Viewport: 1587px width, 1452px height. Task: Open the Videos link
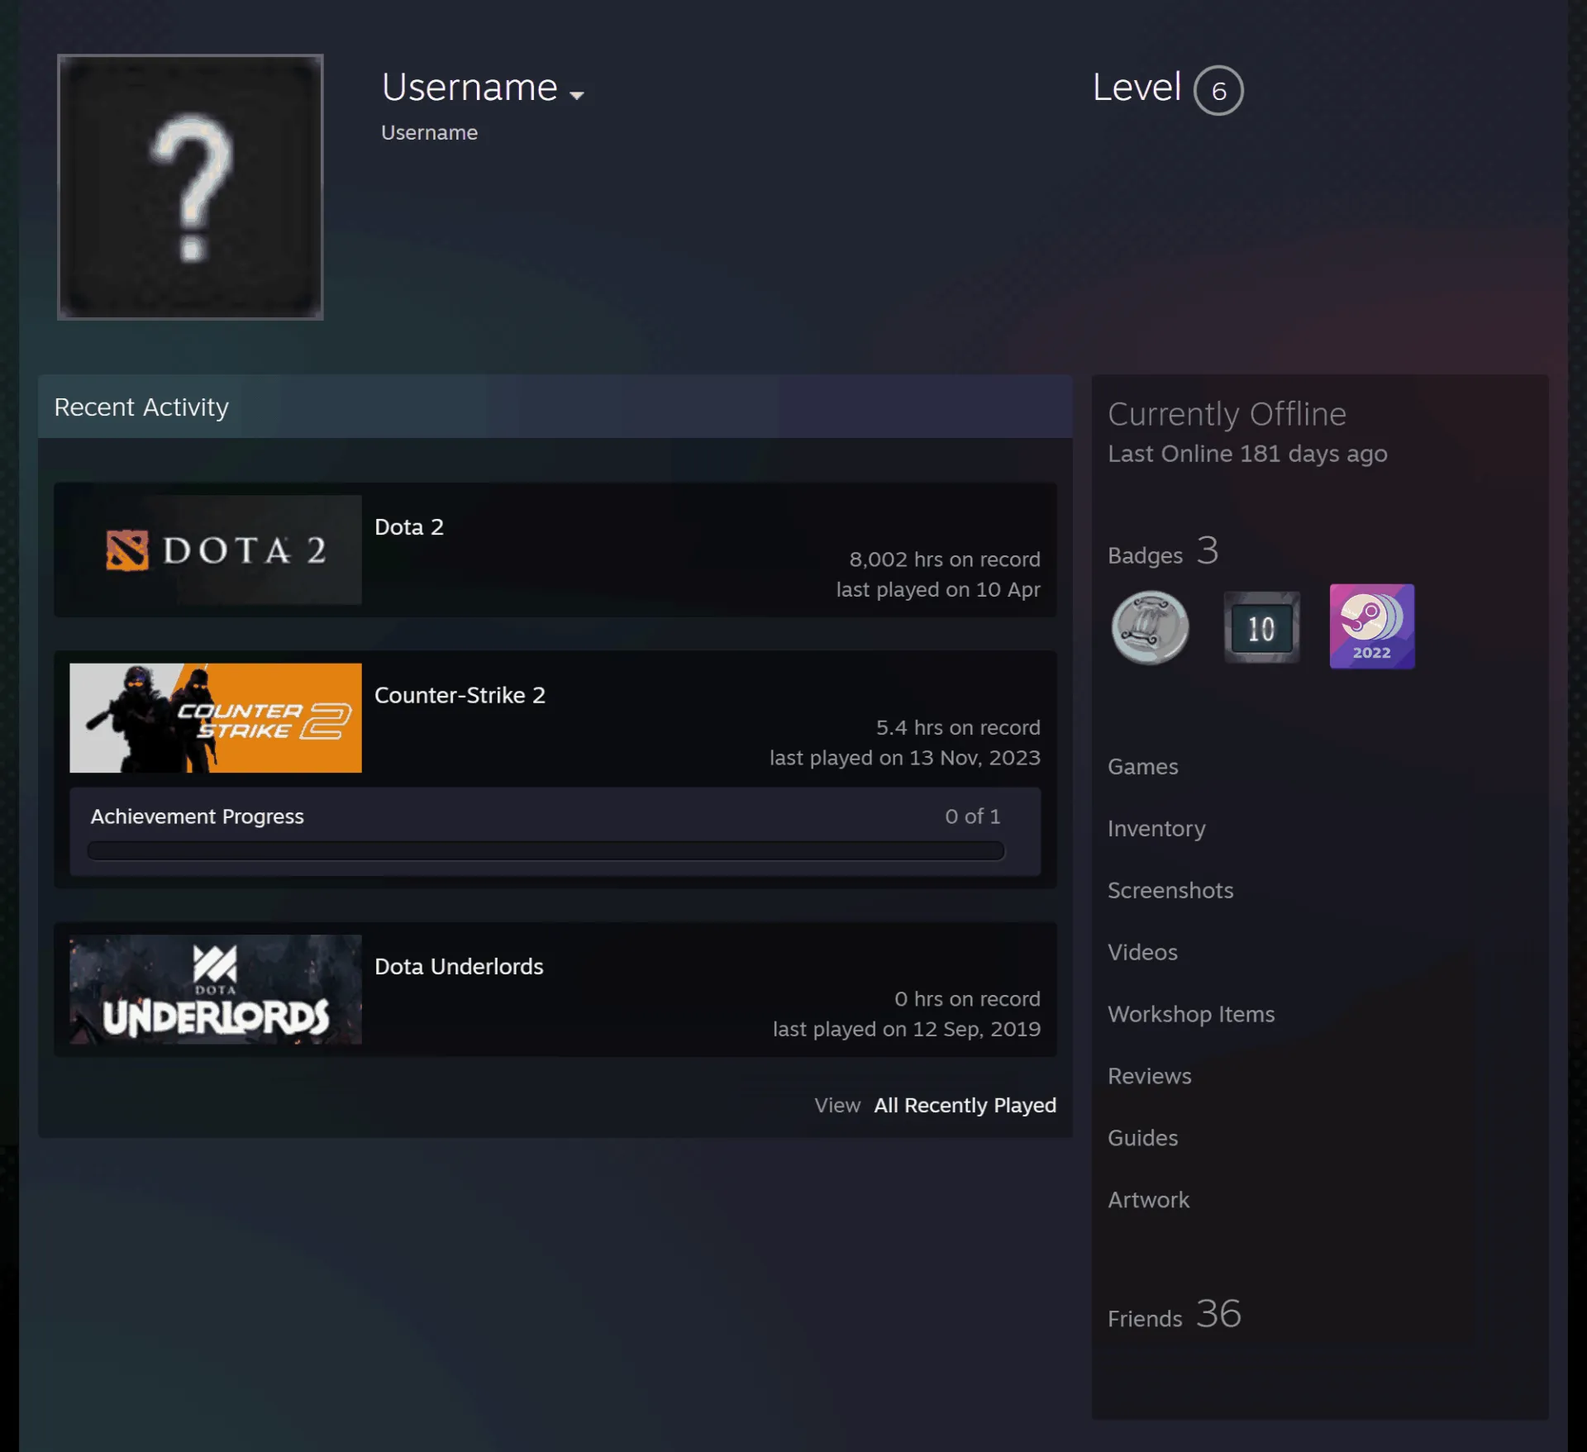coord(1143,953)
